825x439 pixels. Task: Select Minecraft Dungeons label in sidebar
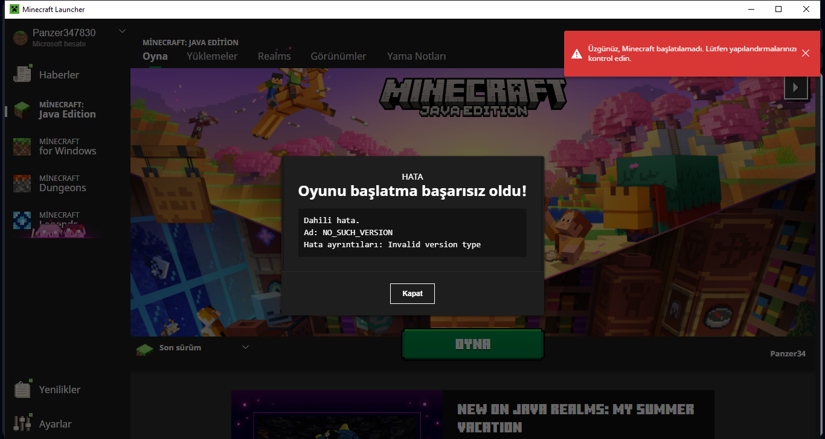pyautogui.click(x=63, y=184)
